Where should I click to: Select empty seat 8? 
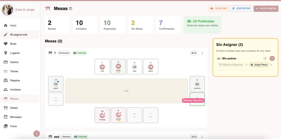pyautogui.click(x=135, y=115)
